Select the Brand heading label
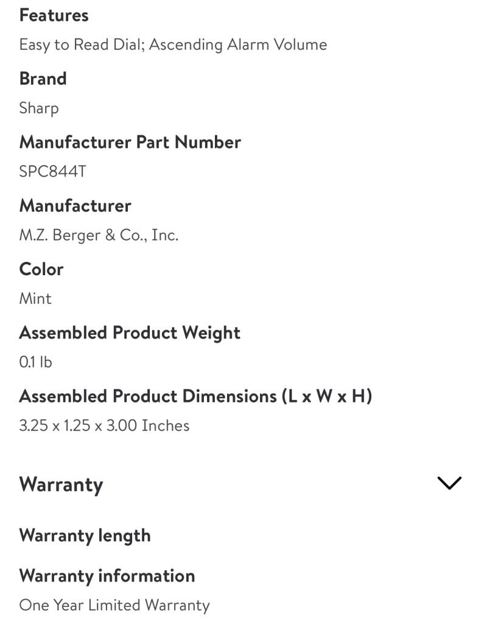Viewport: 487px width, 621px height. tap(43, 79)
